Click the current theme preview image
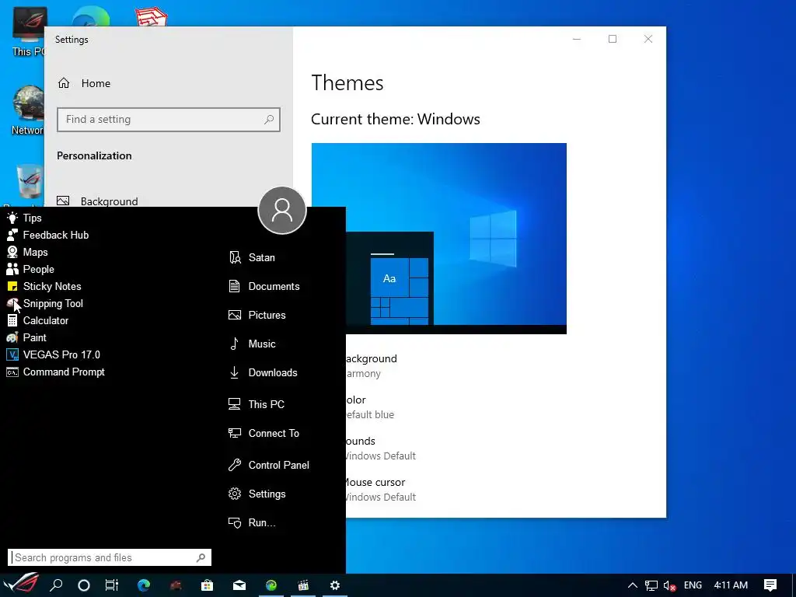This screenshot has height=597, width=796. tap(439, 239)
